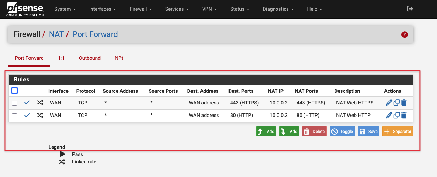Clone the NAT Web HTTP rule

click(x=396, y=115)
